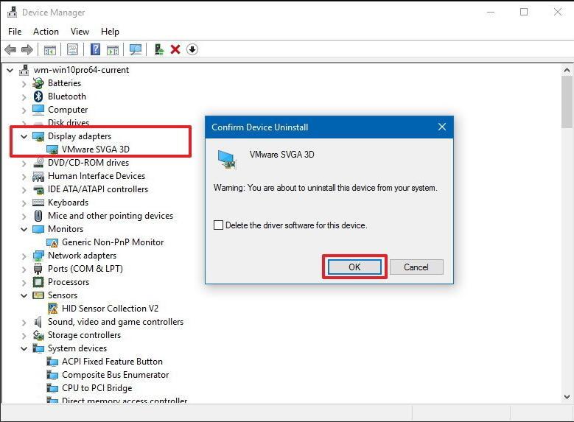Click the scrollbar up arrow
Viewport: 574px width, 422px height.
[567, 69]
